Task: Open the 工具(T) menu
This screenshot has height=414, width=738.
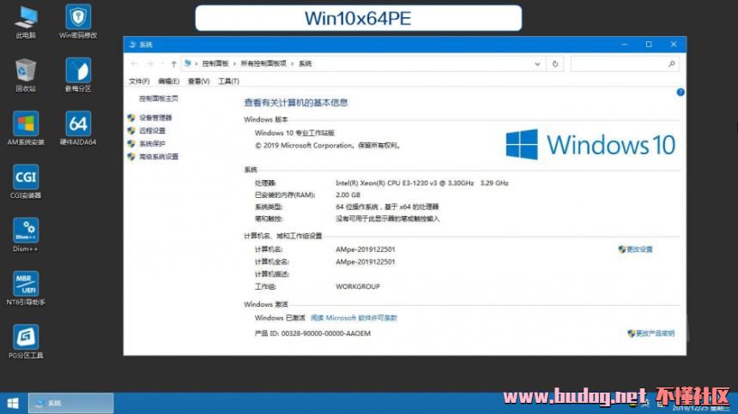Action: (228, 81)
